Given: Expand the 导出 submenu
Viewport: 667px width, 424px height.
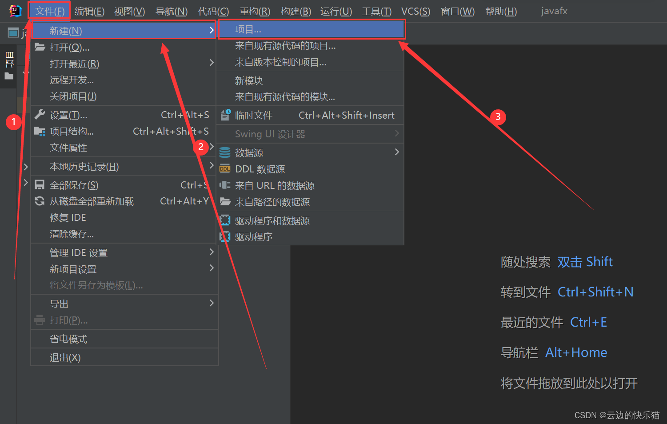Looking at the screenshot, I should click(x=212, y=303).
